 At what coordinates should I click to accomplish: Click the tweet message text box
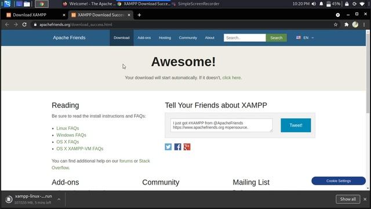point(221,125)
